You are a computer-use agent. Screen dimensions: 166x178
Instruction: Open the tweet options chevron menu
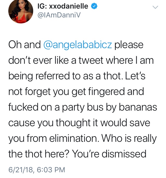[x=155, y=7]
